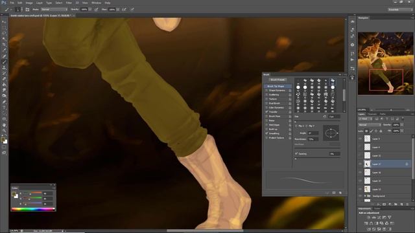Select the Magic Wand tool
This screenshot has width=415, height=233.
click(4, 39)
